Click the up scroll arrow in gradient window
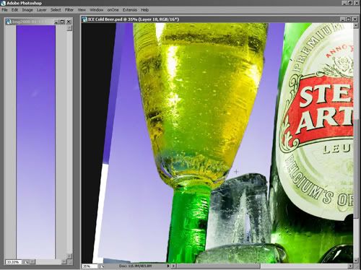Screen dimensions: 361x270 [x=69, y=28]
